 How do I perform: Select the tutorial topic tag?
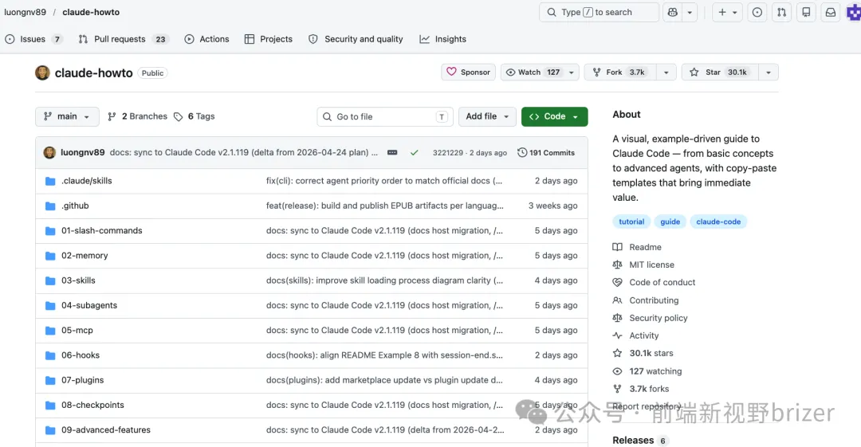tap(631, 222)
